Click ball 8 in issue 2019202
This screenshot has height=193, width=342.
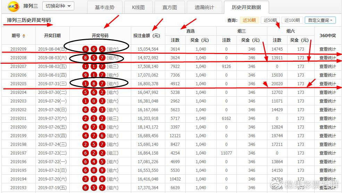click(x=85, y=109)
